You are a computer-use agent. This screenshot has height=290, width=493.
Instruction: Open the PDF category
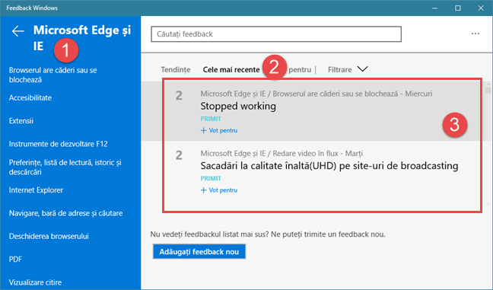coord(15,260)
